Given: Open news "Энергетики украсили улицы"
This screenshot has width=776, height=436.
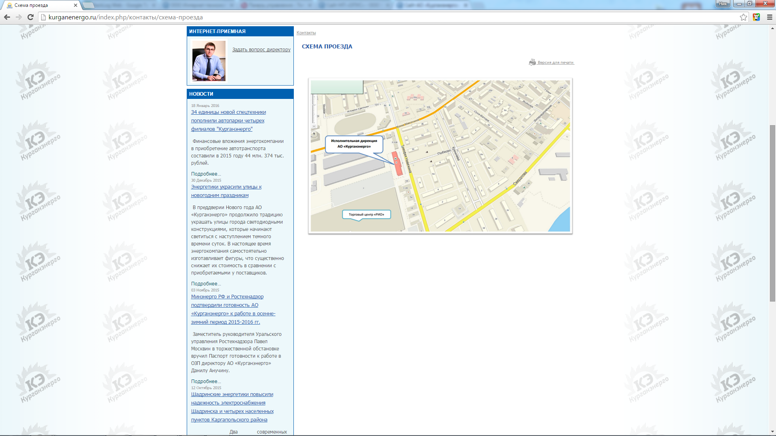Looking at the screenshot, I should click(226, 191).
